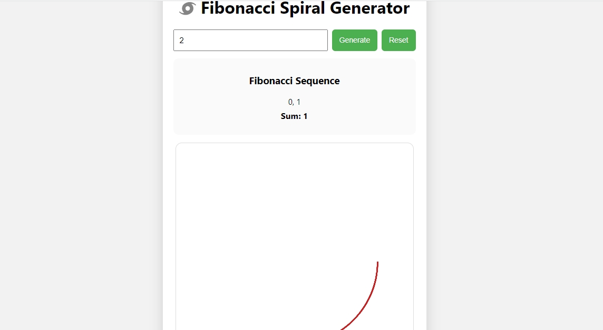
Task: Click the digit 0 in the sequence list
Action: 290,102
